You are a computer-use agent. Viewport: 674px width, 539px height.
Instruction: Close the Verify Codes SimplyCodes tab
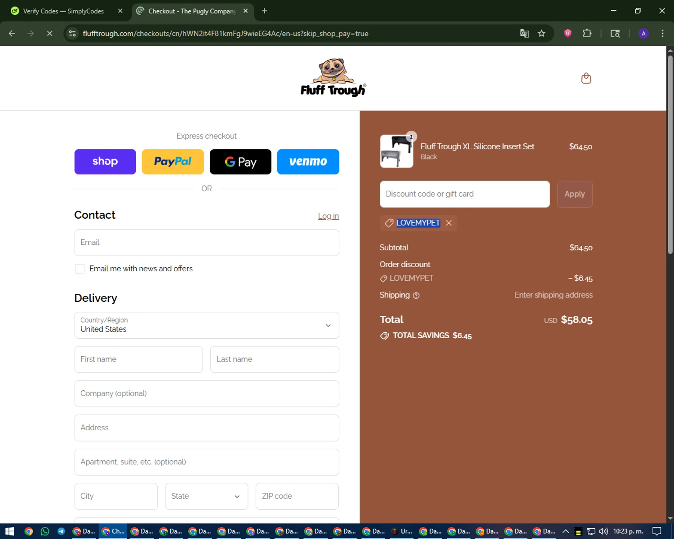pyautogui.click(x=120, y=11)
